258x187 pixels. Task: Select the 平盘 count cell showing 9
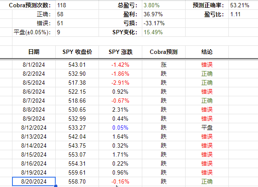[x=77, y=32]
